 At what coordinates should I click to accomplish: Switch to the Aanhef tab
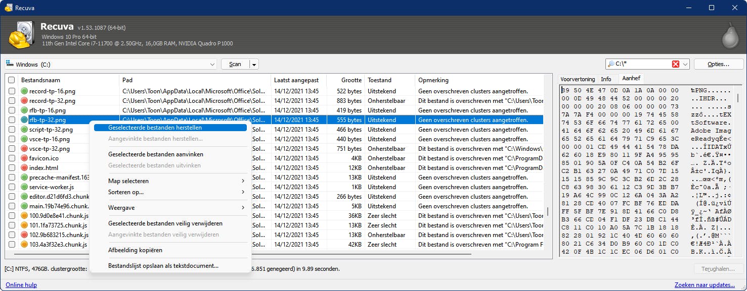coord(631,78)
